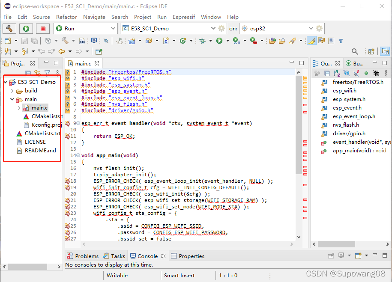The width and height of the screenshot is (392, 282).
Task: Click the editor vertical scrollbar thumb
Action: click(299, 125)
